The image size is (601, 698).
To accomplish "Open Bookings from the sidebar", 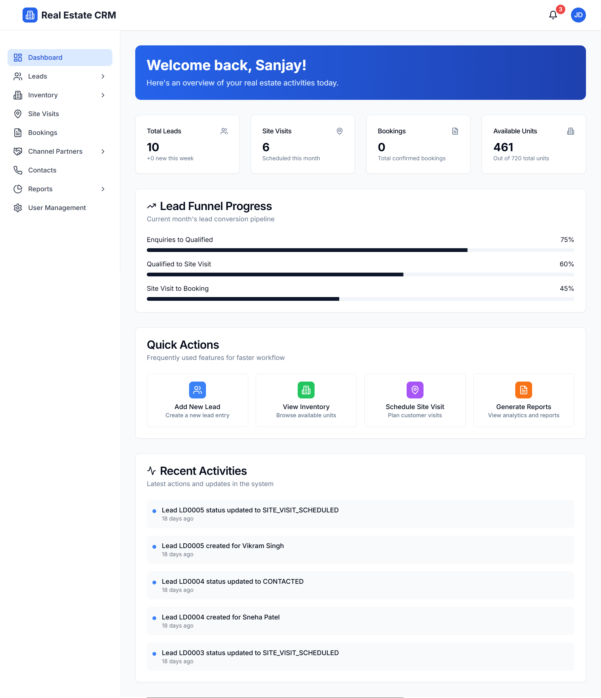I will pyautogui.click(x=43, y=133).
